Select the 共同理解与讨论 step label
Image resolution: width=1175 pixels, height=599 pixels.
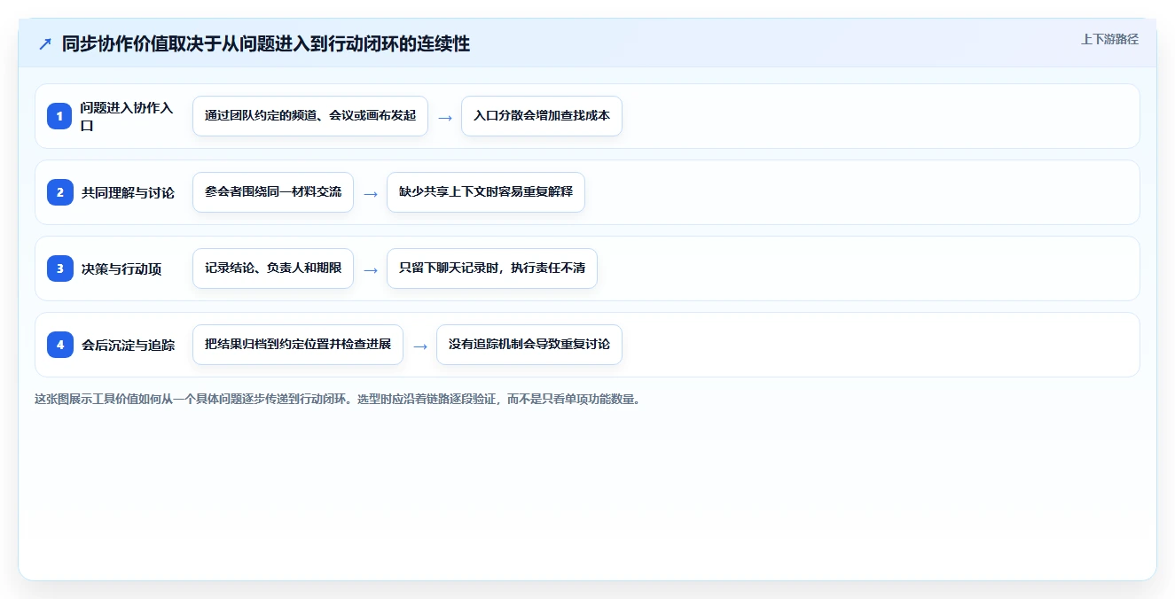coord(128,192)
